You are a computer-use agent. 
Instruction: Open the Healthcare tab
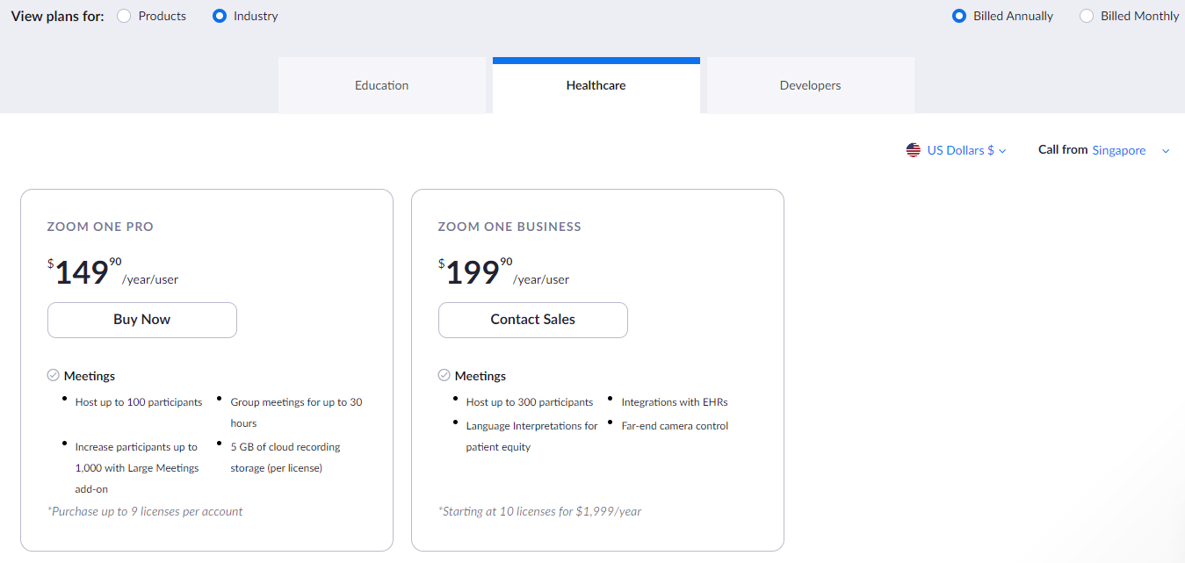click(x=596, y=85)
